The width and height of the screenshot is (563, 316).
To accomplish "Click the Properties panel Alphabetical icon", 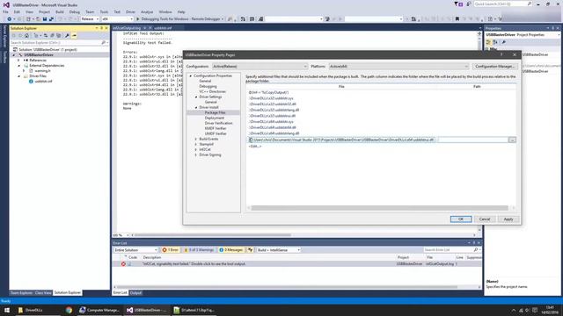I will (495, 42).
